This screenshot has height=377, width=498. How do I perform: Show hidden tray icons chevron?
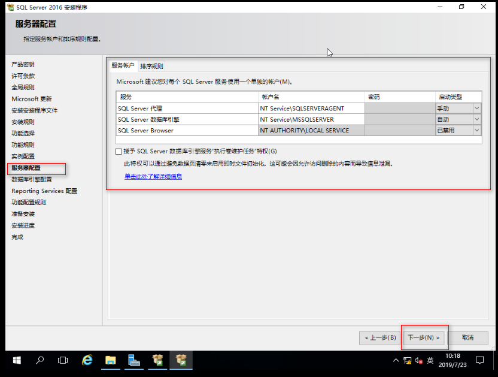click(396, 360)
